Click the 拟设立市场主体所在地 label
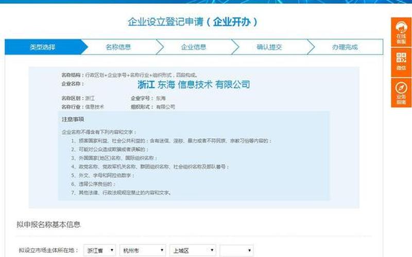The width and height of the screenshot is (412, 257). [48, 250]
